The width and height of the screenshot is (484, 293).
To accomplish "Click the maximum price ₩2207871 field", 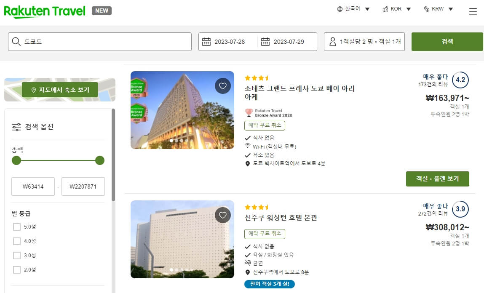I will [x=83, y=186].
